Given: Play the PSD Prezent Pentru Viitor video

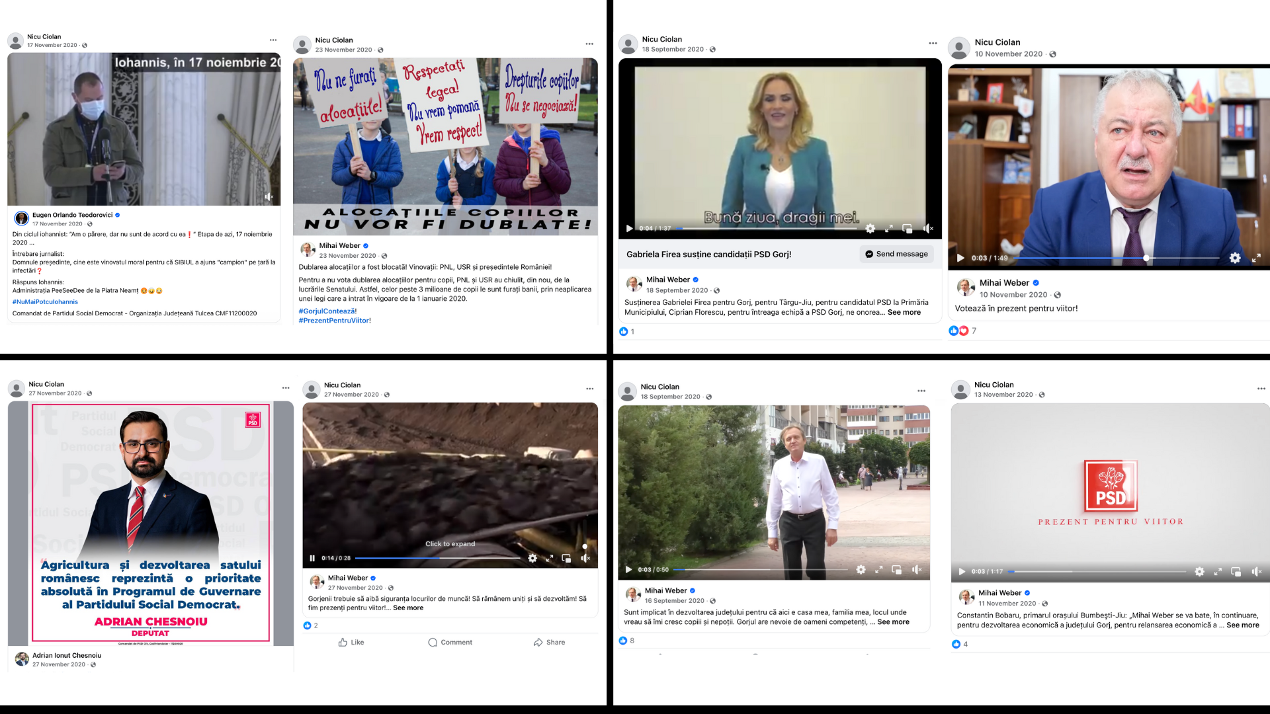Looking at the screenshot, I should coord(962,571).
